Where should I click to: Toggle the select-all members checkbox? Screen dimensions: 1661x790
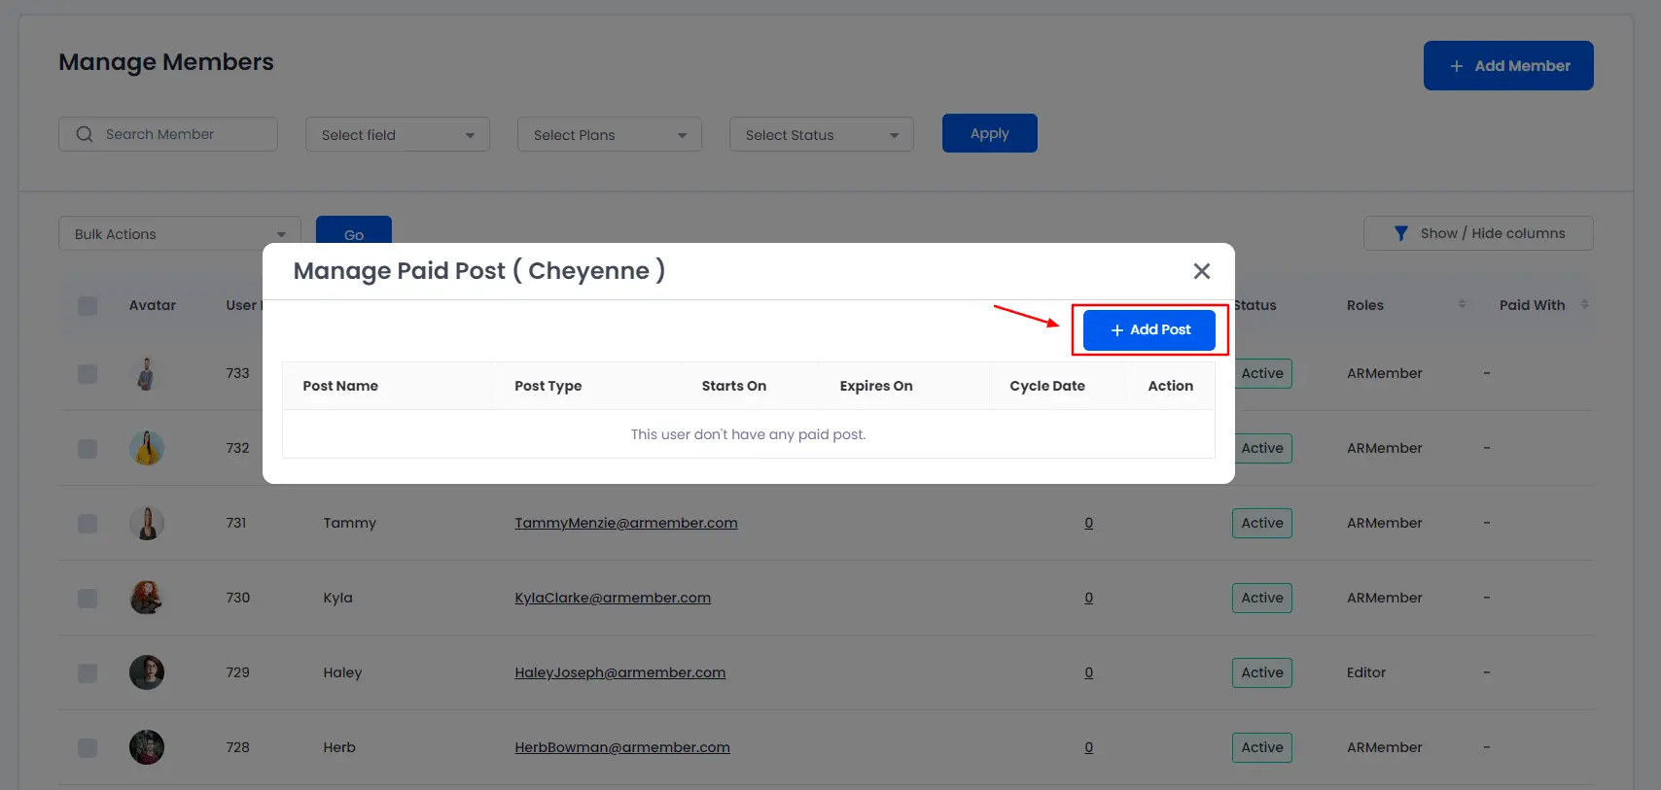[88, 306]
